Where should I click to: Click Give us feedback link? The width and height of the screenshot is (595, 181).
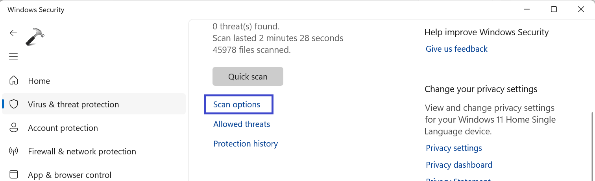(x=456, y=49)
